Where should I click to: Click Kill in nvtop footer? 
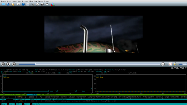pos(18,104)
